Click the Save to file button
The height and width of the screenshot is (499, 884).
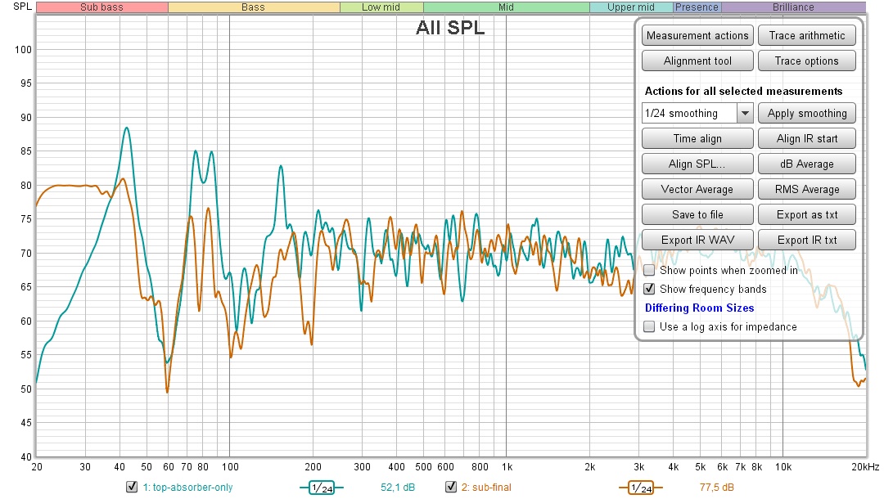pos(697,215)
